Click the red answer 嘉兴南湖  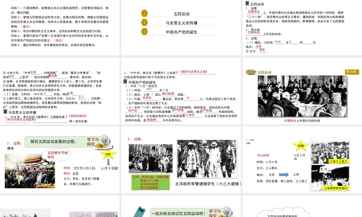(168, 94)
